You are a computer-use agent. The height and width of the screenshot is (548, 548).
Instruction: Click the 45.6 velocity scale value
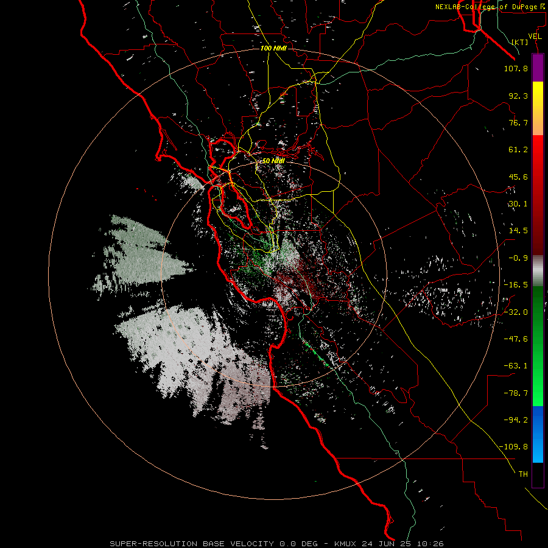518,177
